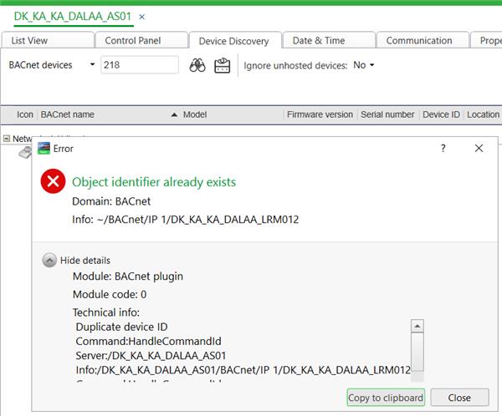
Task: Click the Close button in Error dialog
Action: click(x=459, y=398)
